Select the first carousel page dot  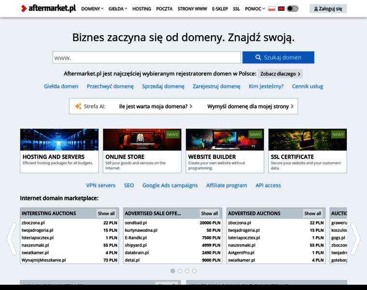click(173, 271)
